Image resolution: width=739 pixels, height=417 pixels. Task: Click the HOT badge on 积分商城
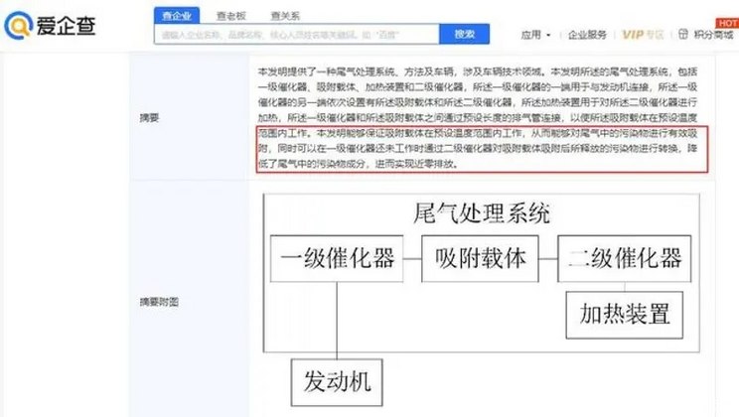[x=726, y=21]
